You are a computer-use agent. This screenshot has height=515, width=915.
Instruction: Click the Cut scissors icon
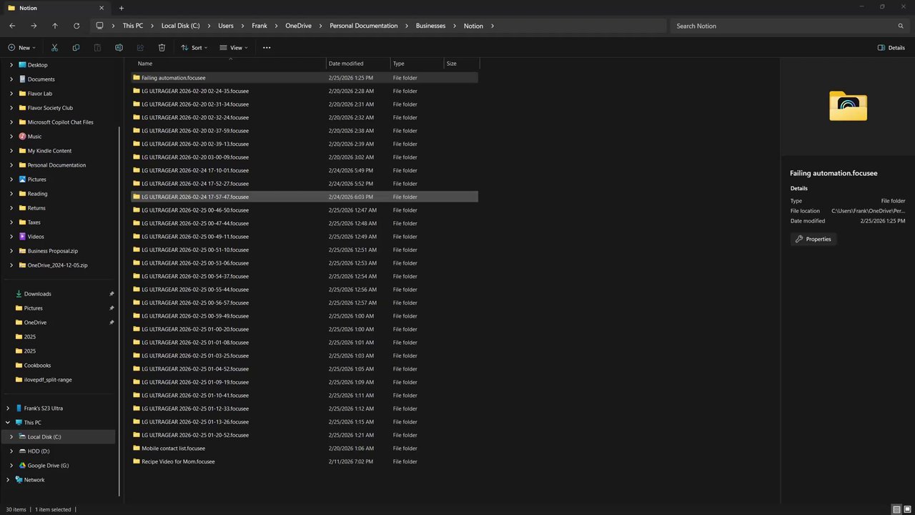[x=54, y=48]
